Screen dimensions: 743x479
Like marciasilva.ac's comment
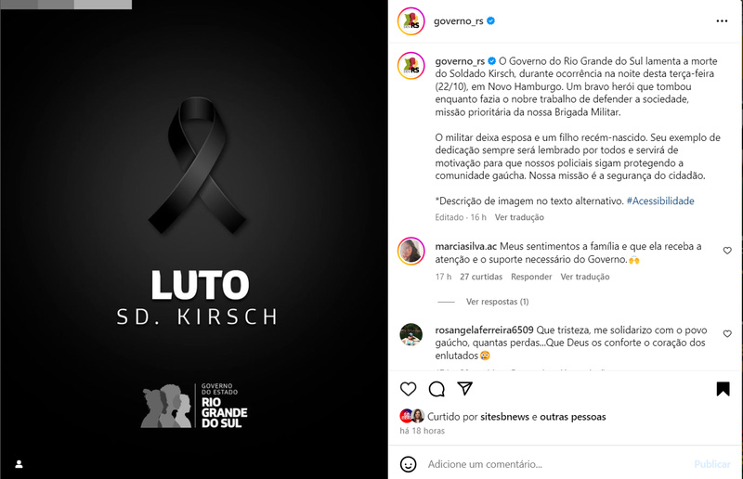click(x=727, y=251)
